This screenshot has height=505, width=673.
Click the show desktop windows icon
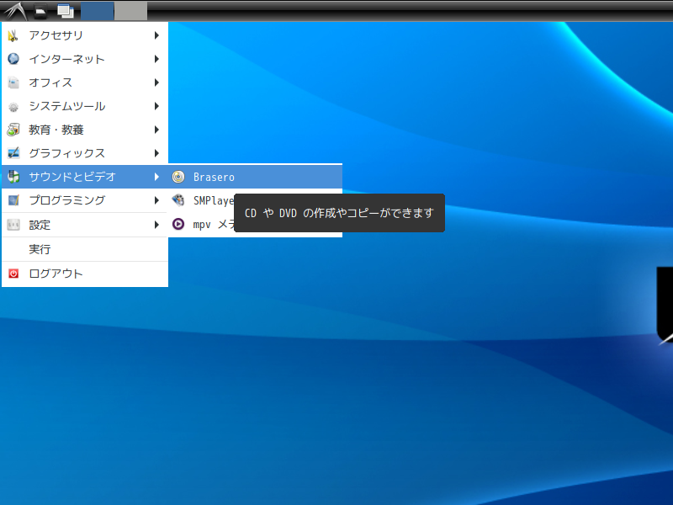[66, 11]
